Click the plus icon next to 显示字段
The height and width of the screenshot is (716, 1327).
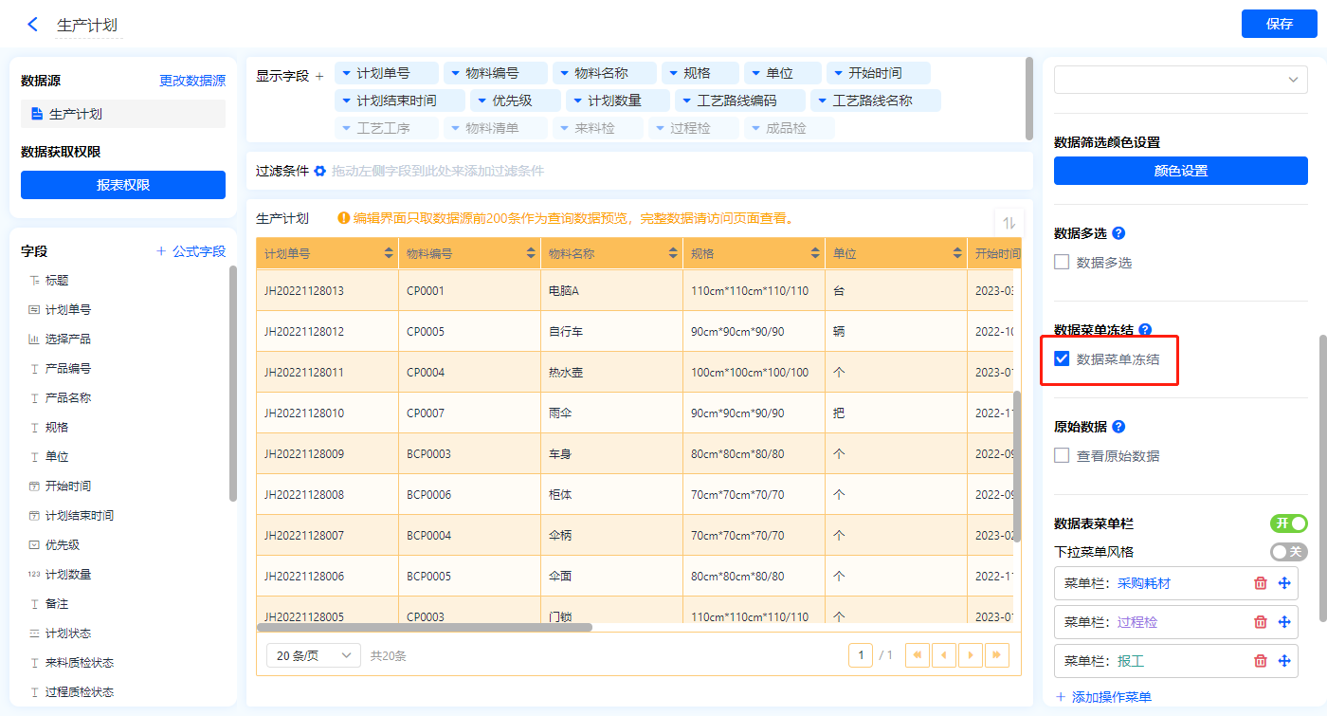[319, 76]
